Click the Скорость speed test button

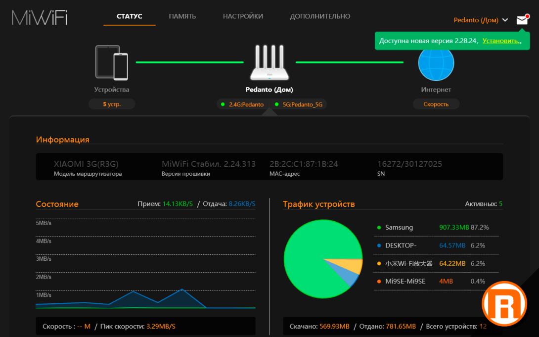coord(436,104)
